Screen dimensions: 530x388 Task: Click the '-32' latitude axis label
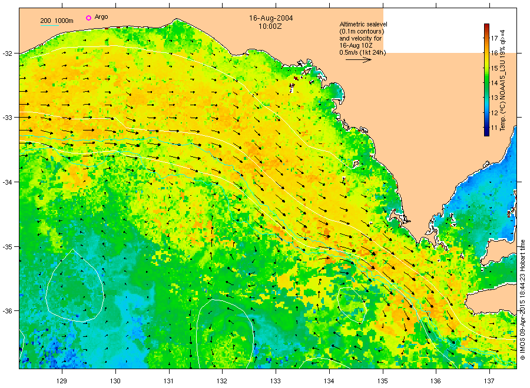click(8, 53)
